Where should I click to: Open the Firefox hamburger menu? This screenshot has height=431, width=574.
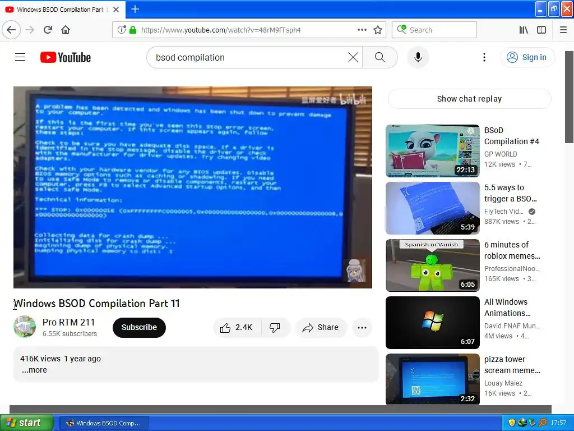(563, 30)
